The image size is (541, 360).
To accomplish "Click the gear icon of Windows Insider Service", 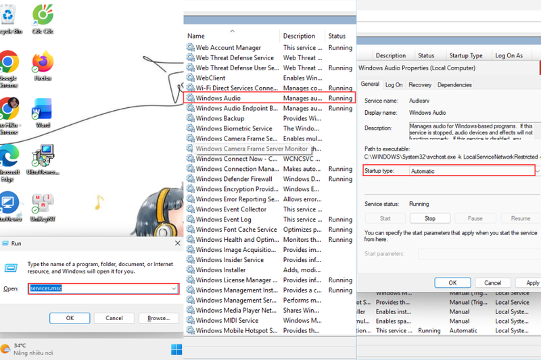I will pyautogui.click(x=190, y=259).
